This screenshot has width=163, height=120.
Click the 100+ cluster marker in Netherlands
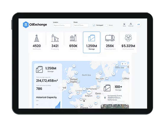pos(89,92)
